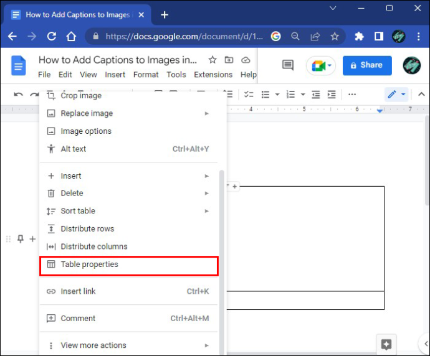Click the Google Docs home icon
Viewport: 430px width, 356px height.
pyautogui.click(x=18, y=65)
